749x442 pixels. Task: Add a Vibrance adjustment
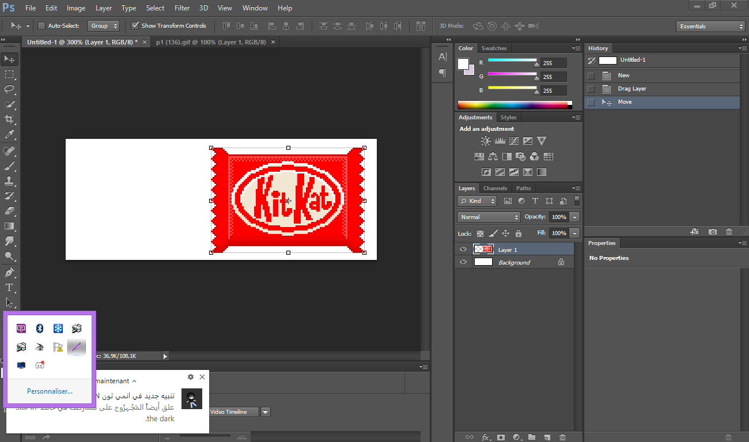click(x=542, y=141)
